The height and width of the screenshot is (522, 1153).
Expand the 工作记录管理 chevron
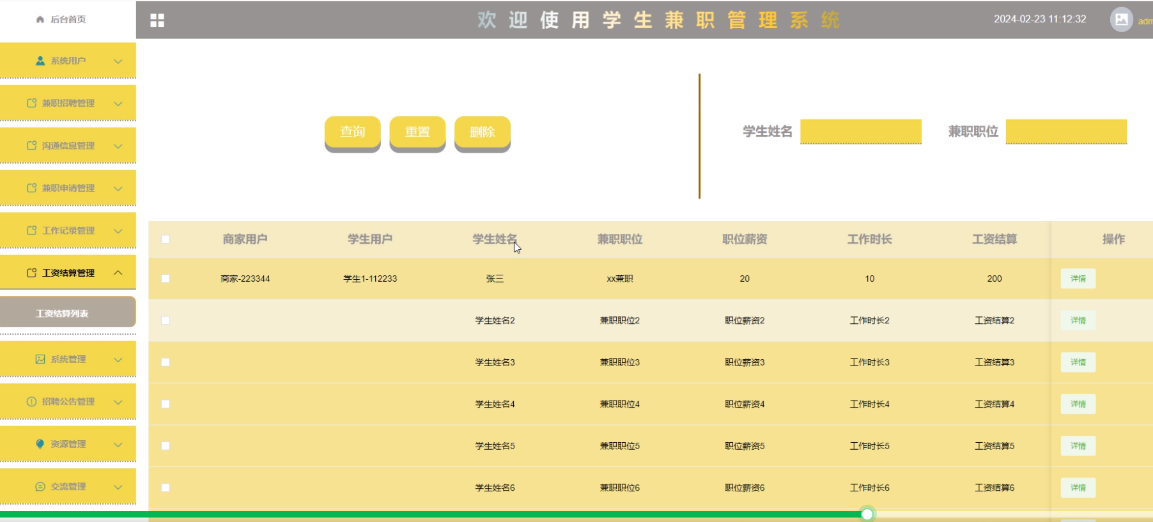pos(118,231)
